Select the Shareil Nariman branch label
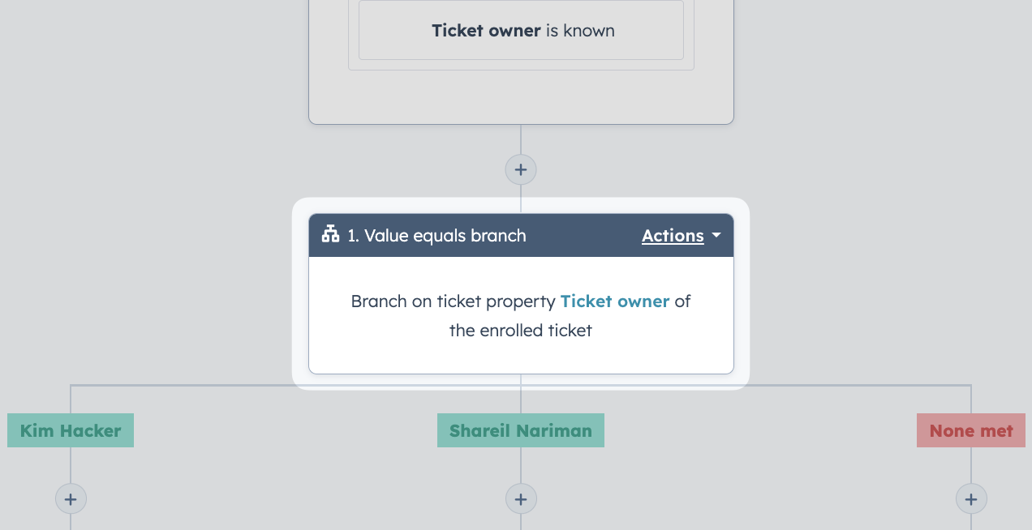The height and width of the screenshot is (530, 1032). point(521,430)
